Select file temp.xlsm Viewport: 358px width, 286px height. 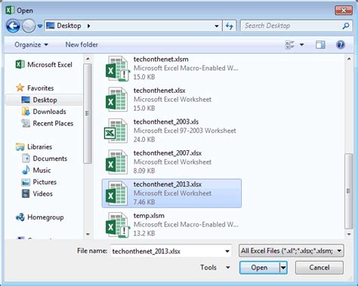pos(171,224)
